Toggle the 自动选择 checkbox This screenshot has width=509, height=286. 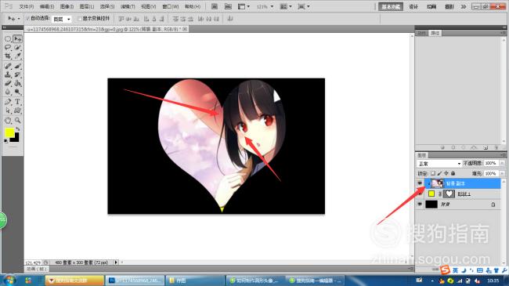[27, 19]
